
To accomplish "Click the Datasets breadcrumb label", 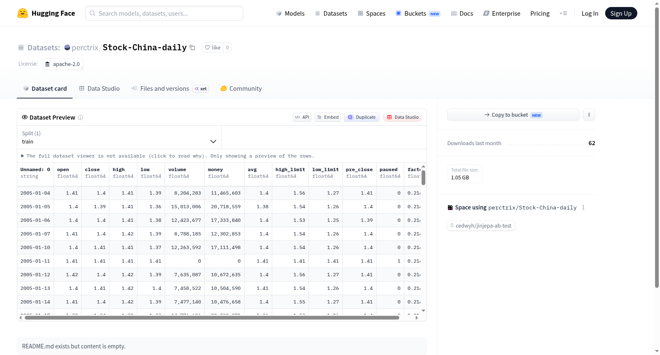I will [x=44, y=47].
